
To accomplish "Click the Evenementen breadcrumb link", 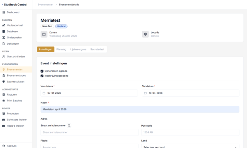I will pyautogui.click(x=45, y=5).
